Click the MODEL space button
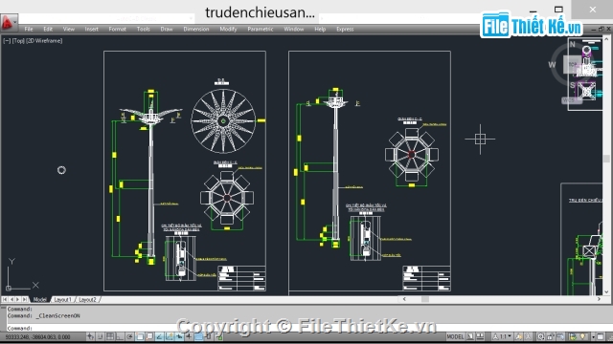 [x=456, y=336]
